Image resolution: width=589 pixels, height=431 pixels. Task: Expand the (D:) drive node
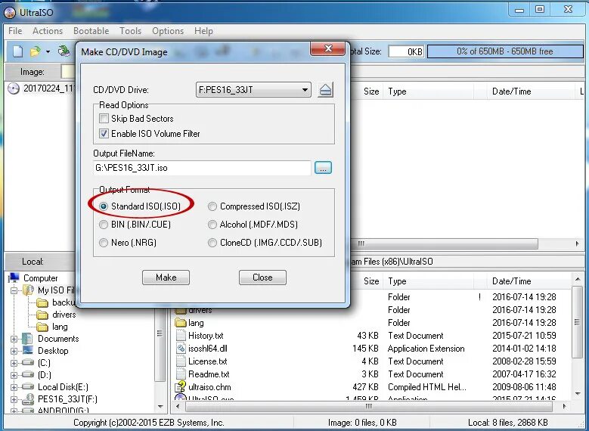14,375
